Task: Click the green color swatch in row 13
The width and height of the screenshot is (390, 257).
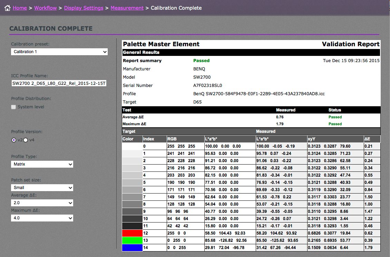Action: pos(132,240)
